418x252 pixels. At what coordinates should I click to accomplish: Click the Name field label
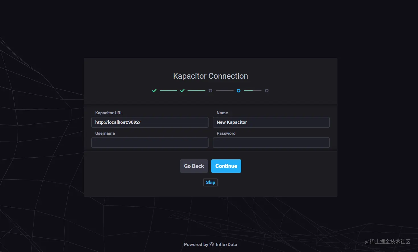[222, 113]
